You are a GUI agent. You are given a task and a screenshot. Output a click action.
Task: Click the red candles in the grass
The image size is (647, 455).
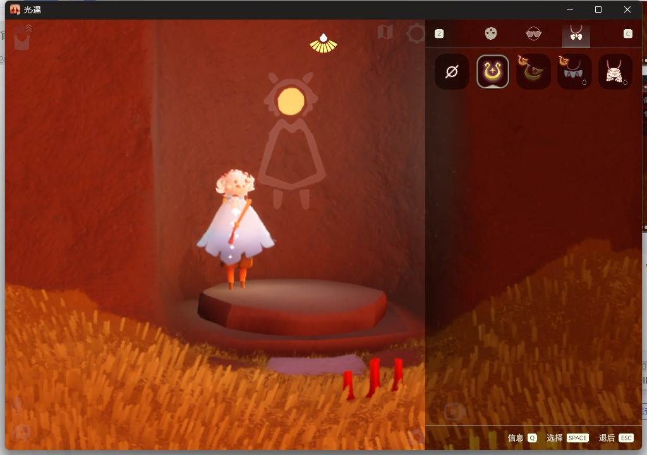click(x=373, y=378)
